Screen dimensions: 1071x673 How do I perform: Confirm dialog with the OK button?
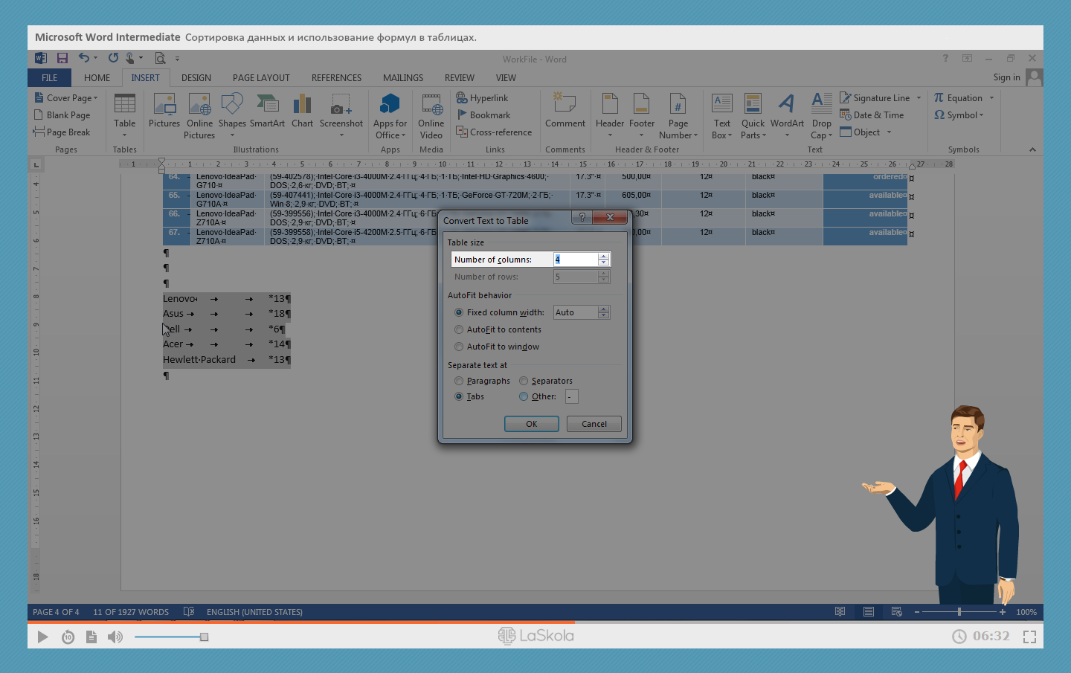pyautogui.click(x=531, y=424)
